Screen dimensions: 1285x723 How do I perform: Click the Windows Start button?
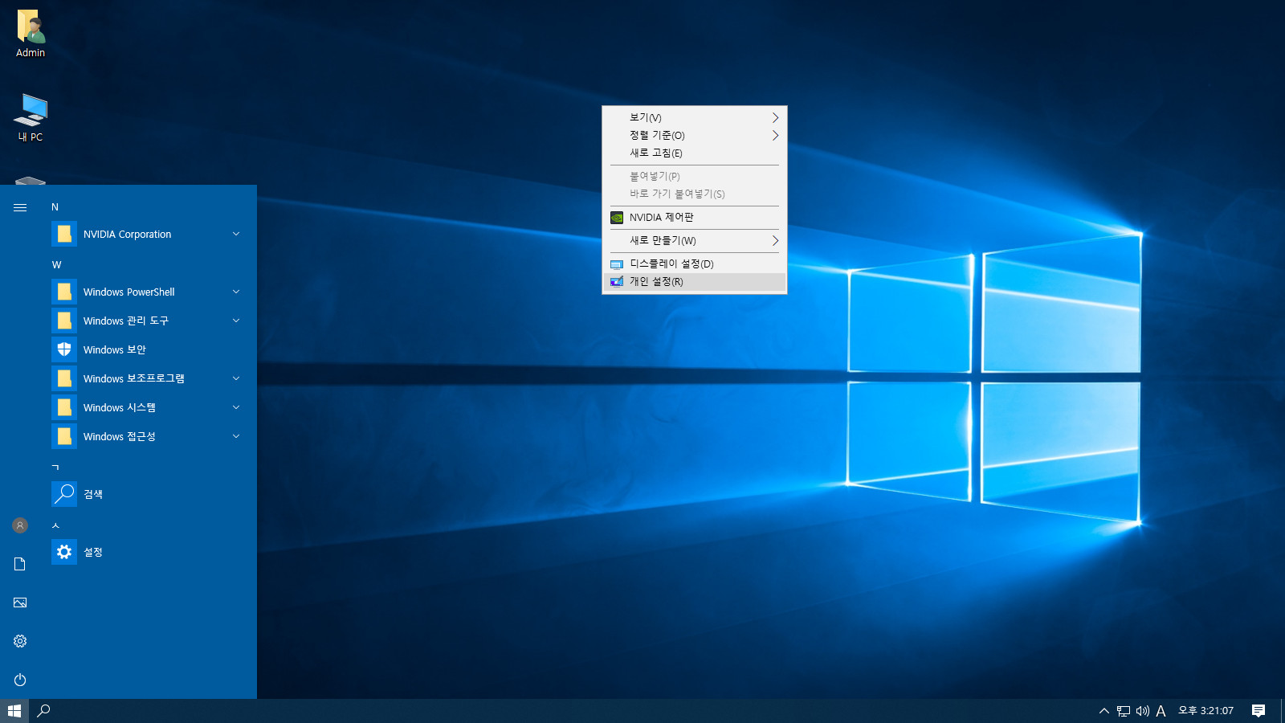pyautogui.click(x=14, y=711)
